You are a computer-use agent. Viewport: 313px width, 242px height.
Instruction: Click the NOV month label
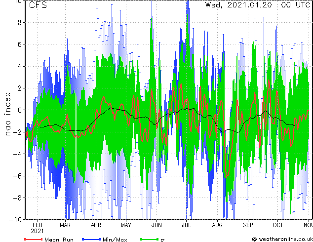309,225
